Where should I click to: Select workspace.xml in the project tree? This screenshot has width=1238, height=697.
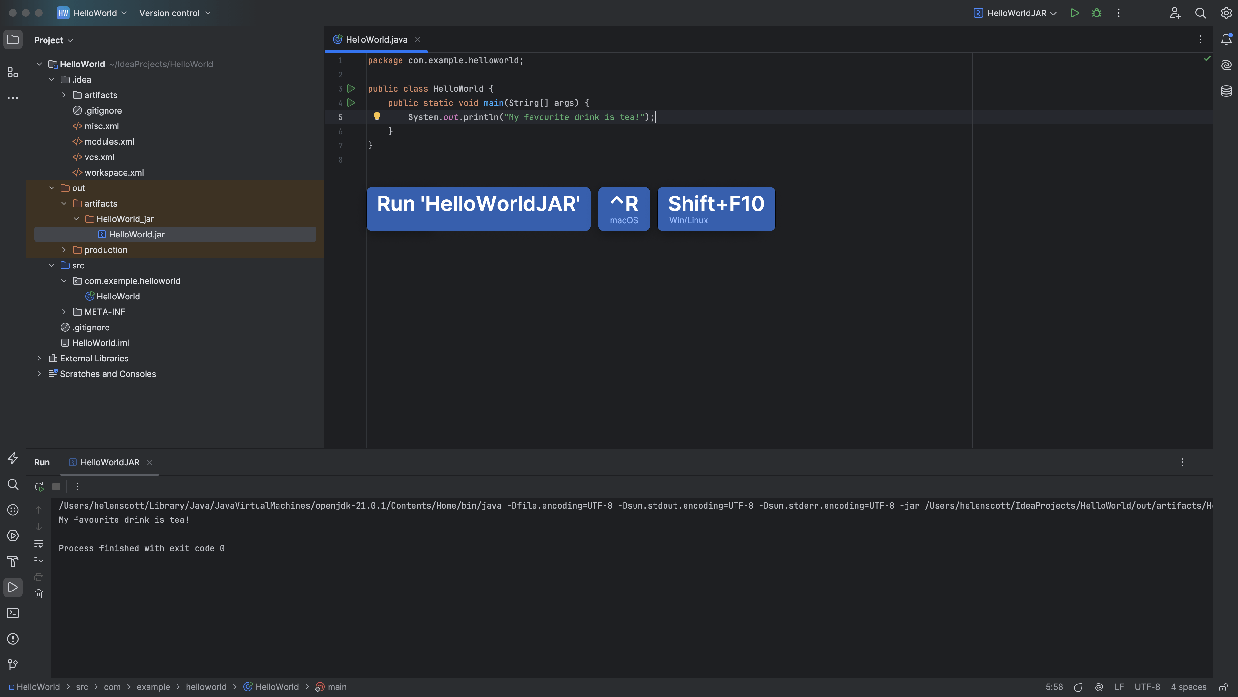[114, 172]
